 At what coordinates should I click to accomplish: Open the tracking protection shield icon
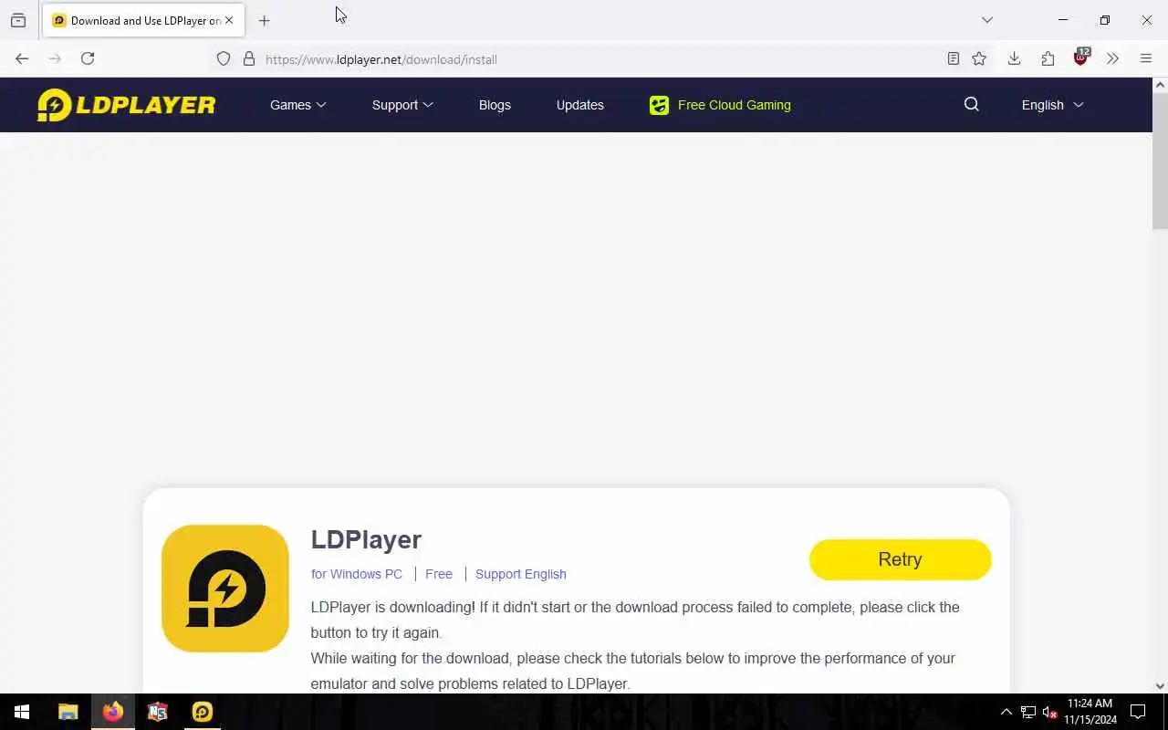[x=224, y=59]
